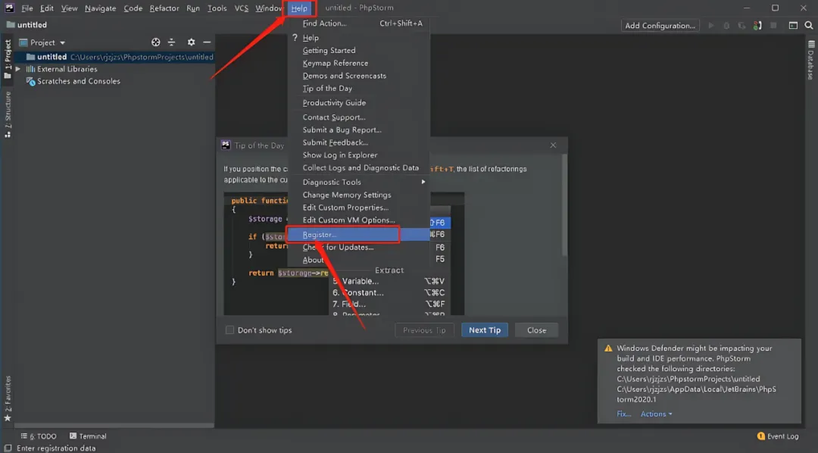Choose Check for Updates... entry

[358, 248]
